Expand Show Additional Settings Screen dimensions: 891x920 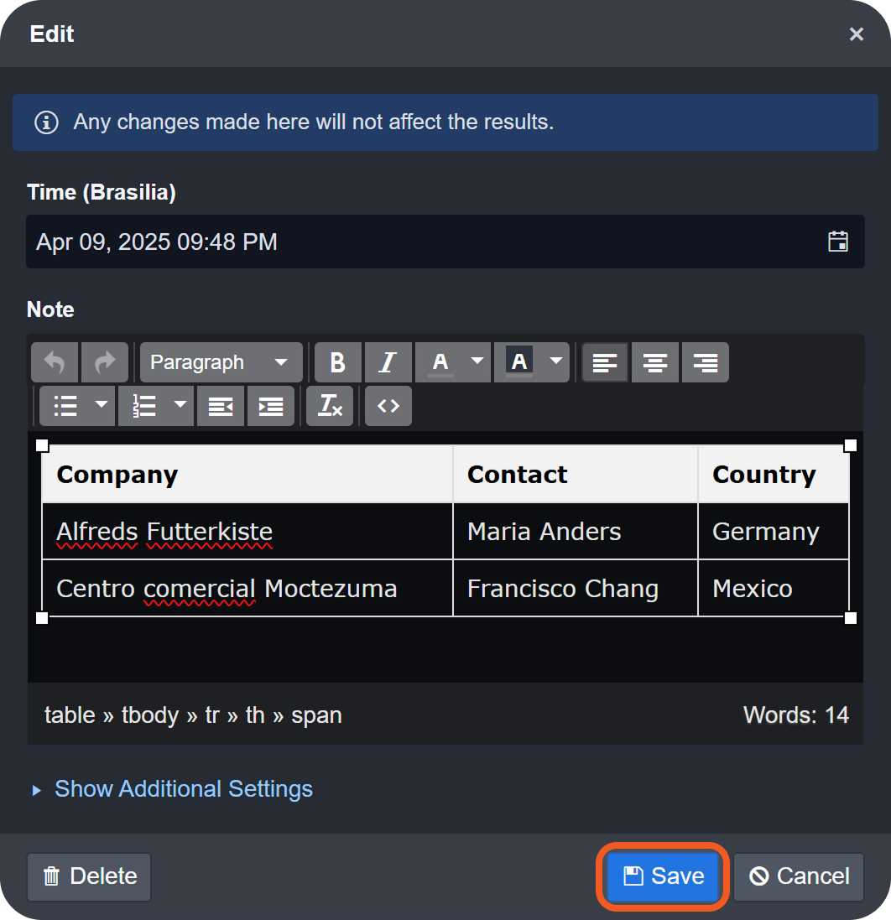pos(183,789)
